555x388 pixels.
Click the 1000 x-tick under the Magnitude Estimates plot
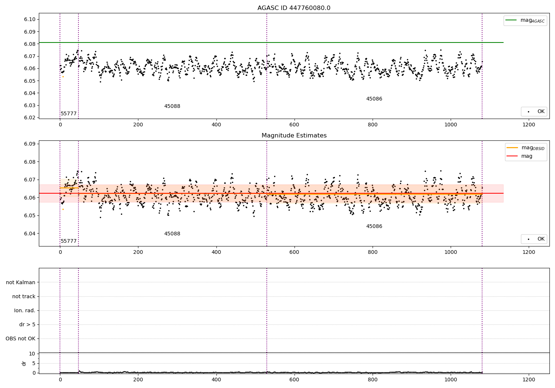tap(451, 252)
